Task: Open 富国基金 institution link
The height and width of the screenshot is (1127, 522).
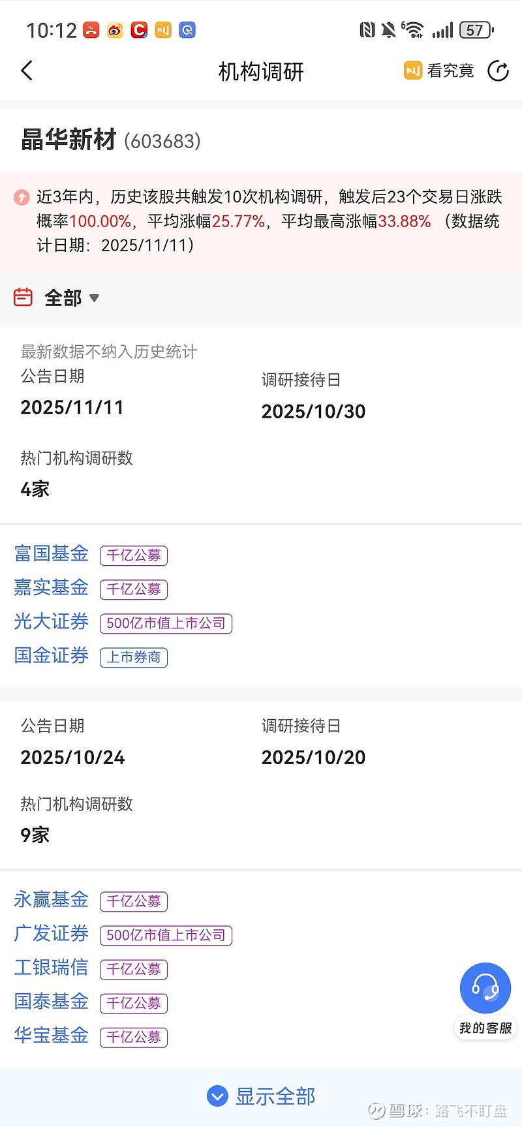Action: (x=52, y=553)
